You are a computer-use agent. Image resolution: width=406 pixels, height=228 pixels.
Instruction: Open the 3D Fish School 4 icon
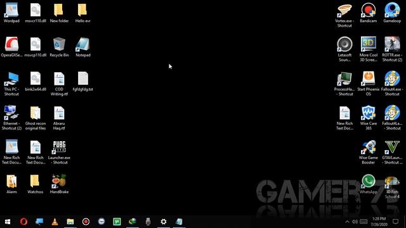392,187
